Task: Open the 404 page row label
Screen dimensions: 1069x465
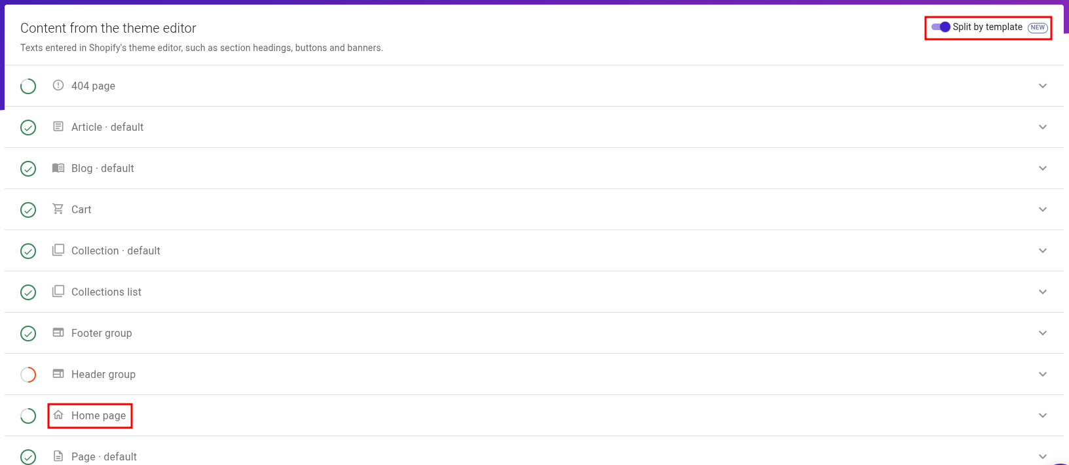Action: tap(93, 86)
